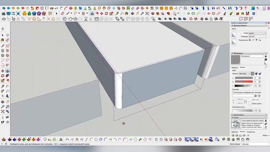Click the reset color button
This screenshot has height=152, width=270.
click(250, 103)
